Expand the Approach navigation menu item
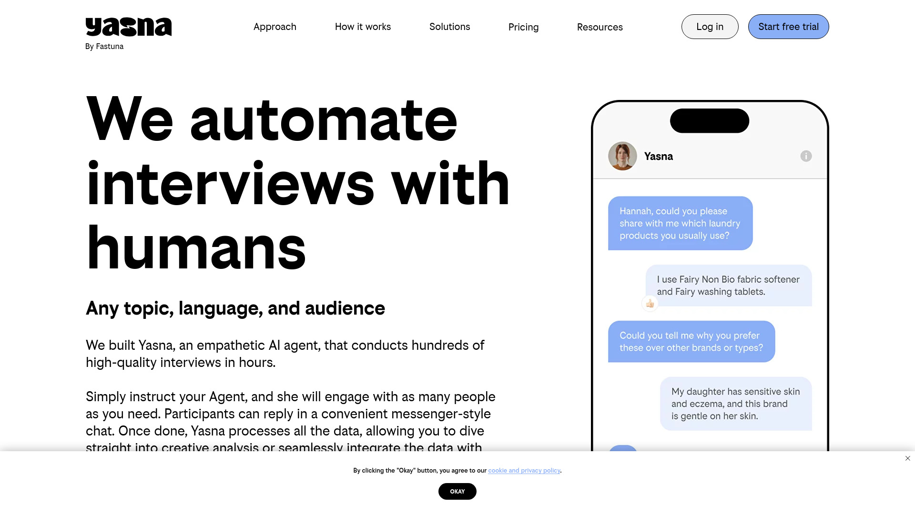Image resolution: width=915 pixels, height=514 pixels. pos(274,26)
